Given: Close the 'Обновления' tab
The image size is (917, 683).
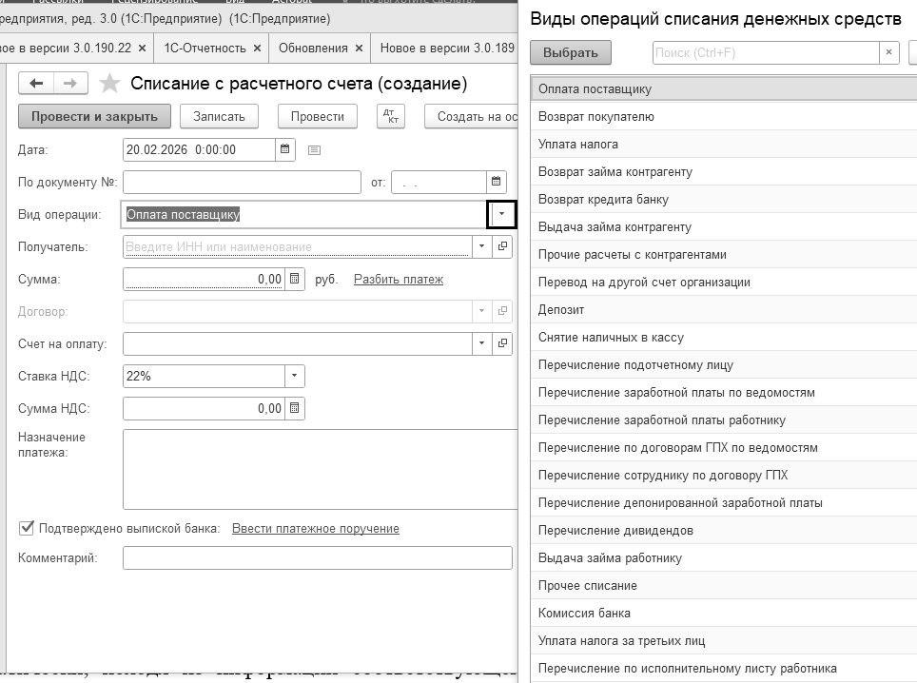Looking at the screenshot, I should [359, 48].
